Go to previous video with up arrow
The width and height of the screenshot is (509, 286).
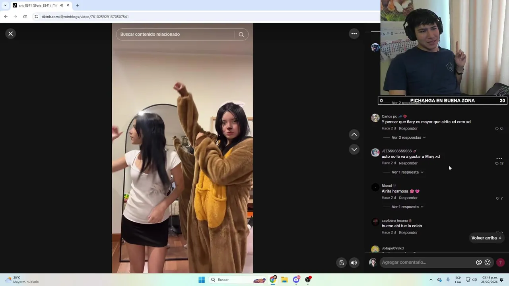coord(354,135)
